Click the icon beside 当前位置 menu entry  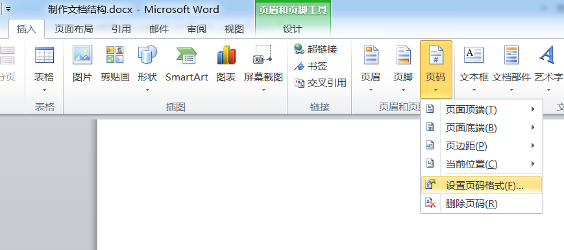click(430, 164)
